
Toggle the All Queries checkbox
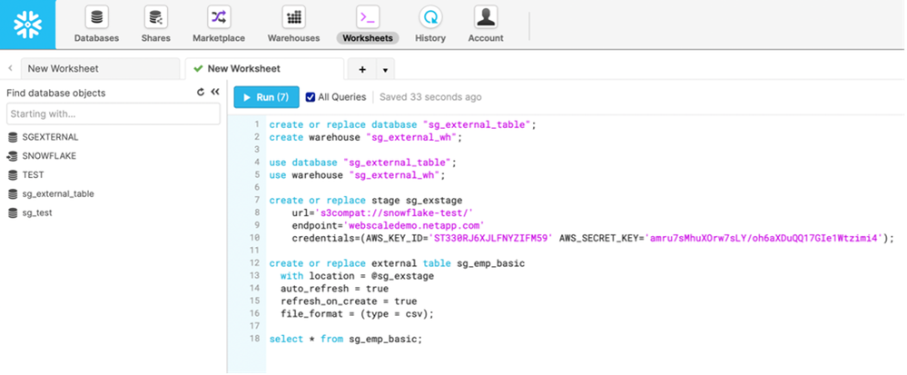pyautogui.click(x=311, y=97)
